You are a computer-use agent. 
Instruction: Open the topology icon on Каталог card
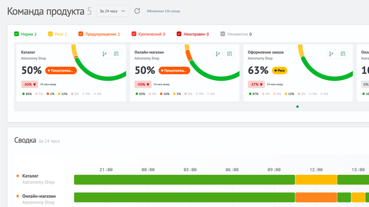(x=104, y=54)
